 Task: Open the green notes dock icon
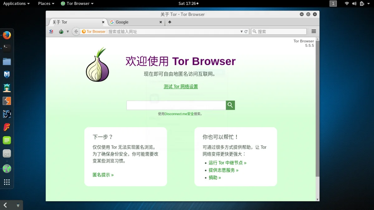click(x=7, y=140)
